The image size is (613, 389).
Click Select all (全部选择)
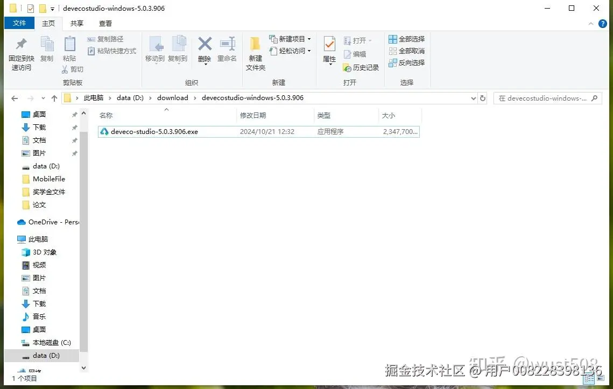coord(406,39)
